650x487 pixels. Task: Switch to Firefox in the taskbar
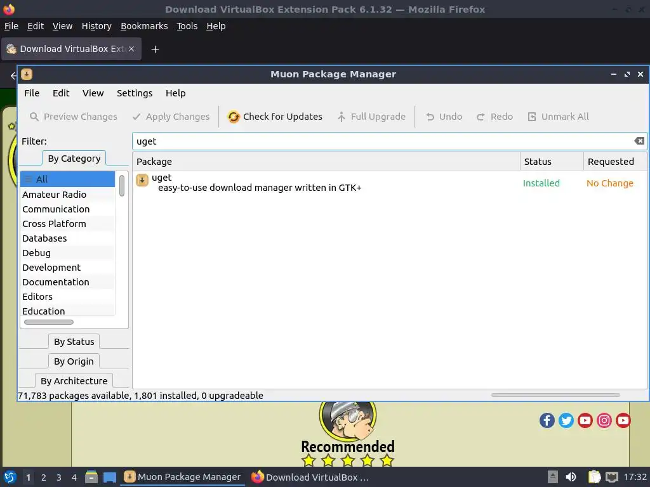pos(310,477)
